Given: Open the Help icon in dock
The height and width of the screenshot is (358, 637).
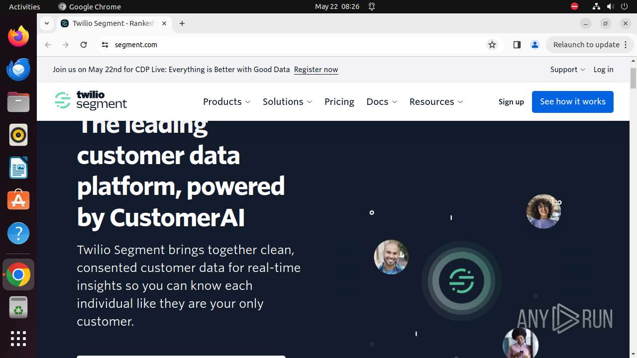Looking at the screenshot, I should point(18,233).
